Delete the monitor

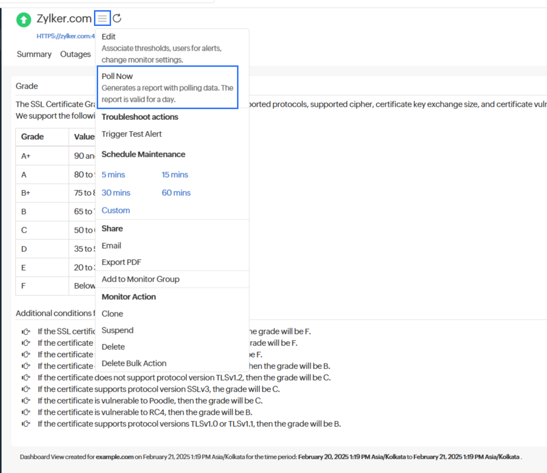point(113,347)
